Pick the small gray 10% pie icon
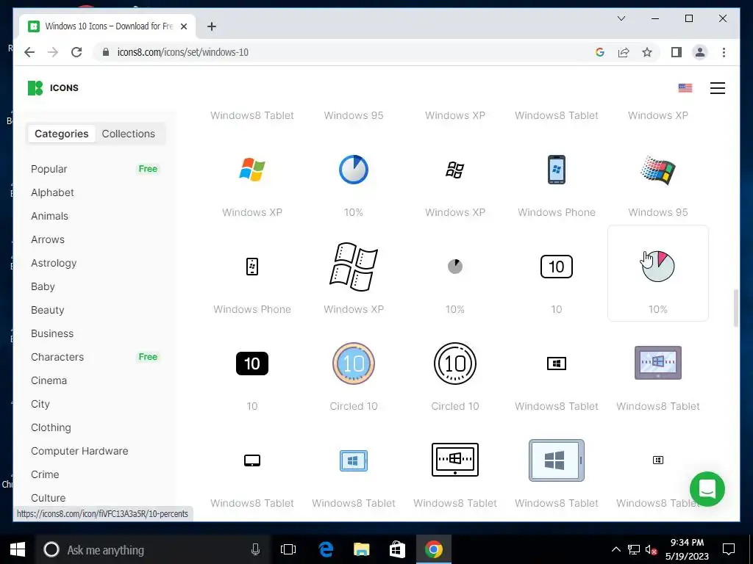Screen dimensions: 753x564 (x=454, y=266)
